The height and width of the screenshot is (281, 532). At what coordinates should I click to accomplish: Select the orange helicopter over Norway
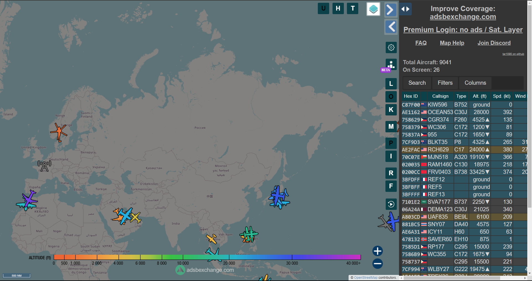[x=59, y=132]
